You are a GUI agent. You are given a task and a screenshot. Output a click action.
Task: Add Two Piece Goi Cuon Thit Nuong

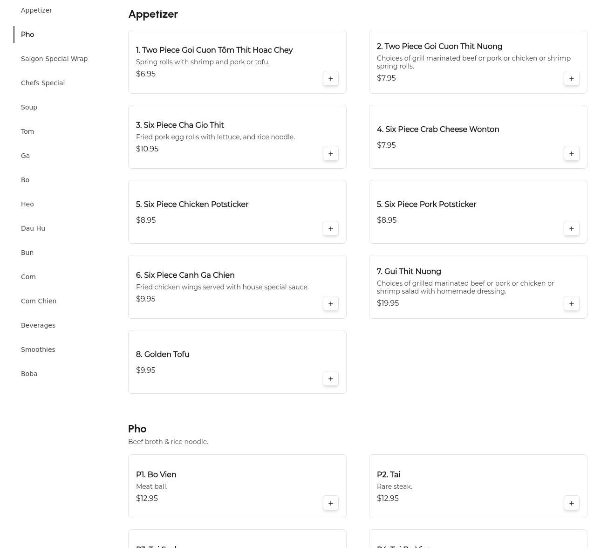tap(572, 79)
